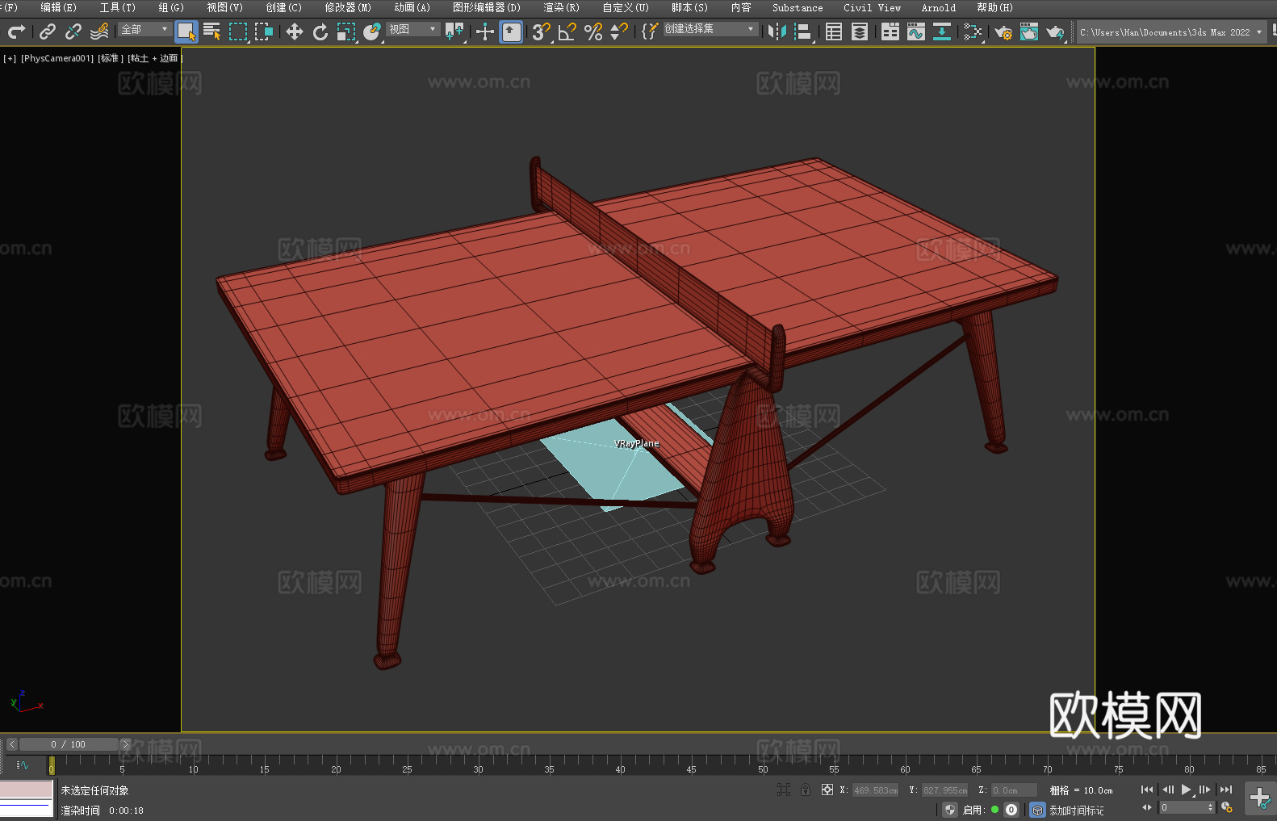Open the Curve Editor icon

(x=915, y=31)
